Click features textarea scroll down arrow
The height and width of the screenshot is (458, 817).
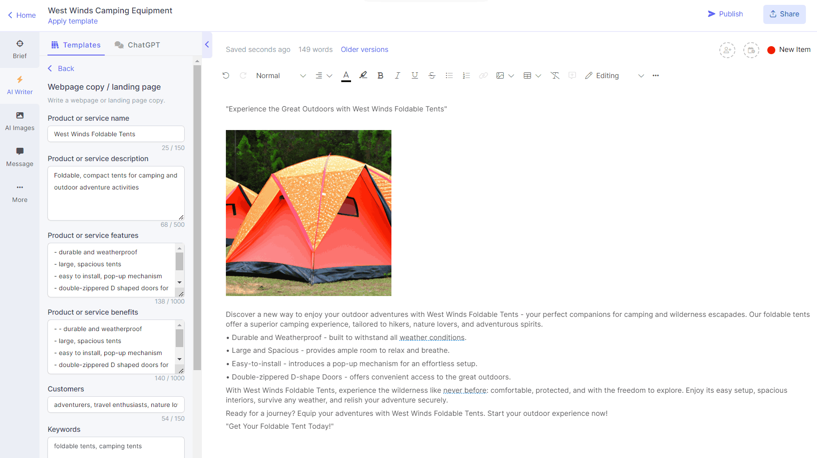tap(179, 282)
